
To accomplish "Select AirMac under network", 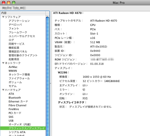I will [13, 67].
